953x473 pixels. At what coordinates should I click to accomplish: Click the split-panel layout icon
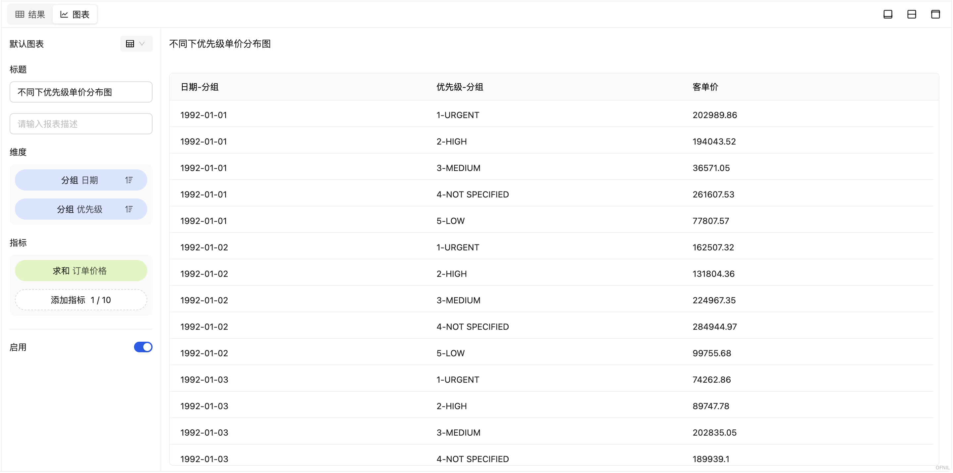click(912, 15)
